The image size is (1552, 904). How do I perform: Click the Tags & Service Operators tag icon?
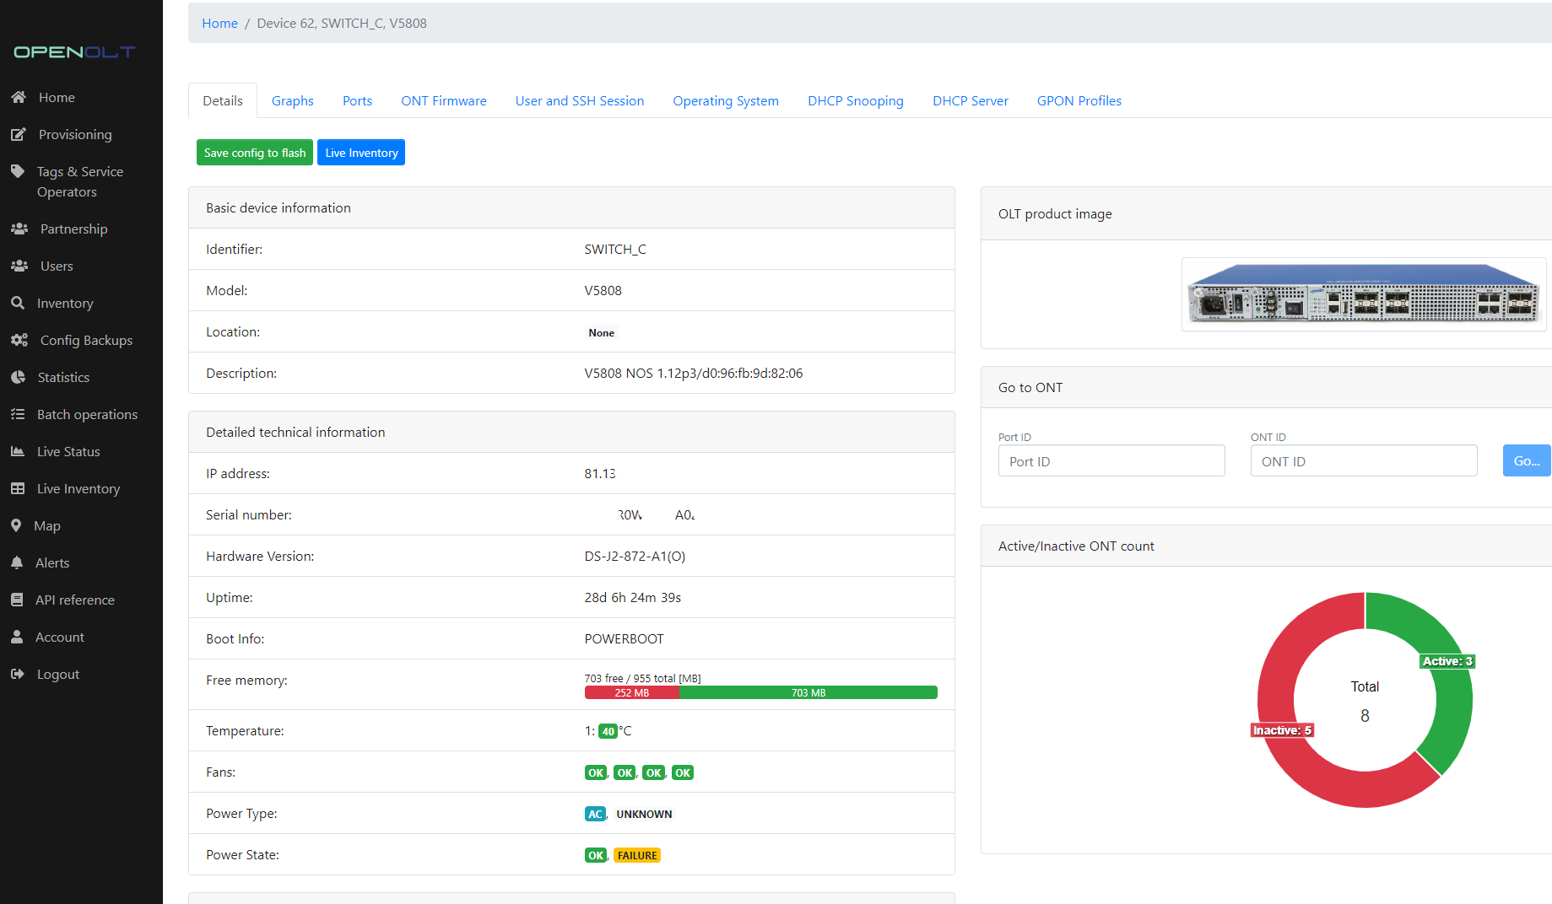18,171
